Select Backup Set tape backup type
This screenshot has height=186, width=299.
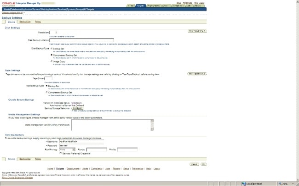[x=47, y=86]
